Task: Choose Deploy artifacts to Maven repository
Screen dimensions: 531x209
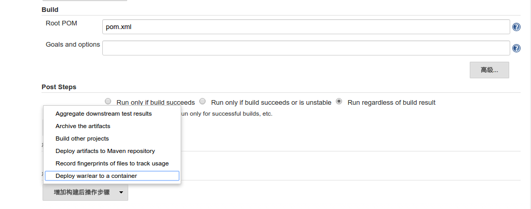Action: 105,151
